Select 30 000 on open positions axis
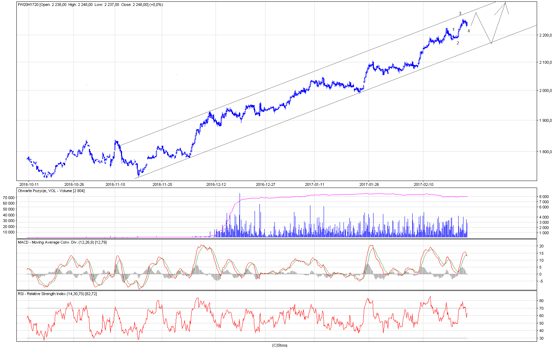 coord(8,221)
